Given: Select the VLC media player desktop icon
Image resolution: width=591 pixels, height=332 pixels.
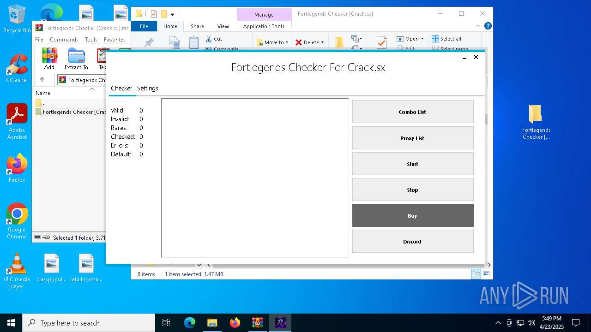Looking at the screenshot, I should [x=17, y=271].
